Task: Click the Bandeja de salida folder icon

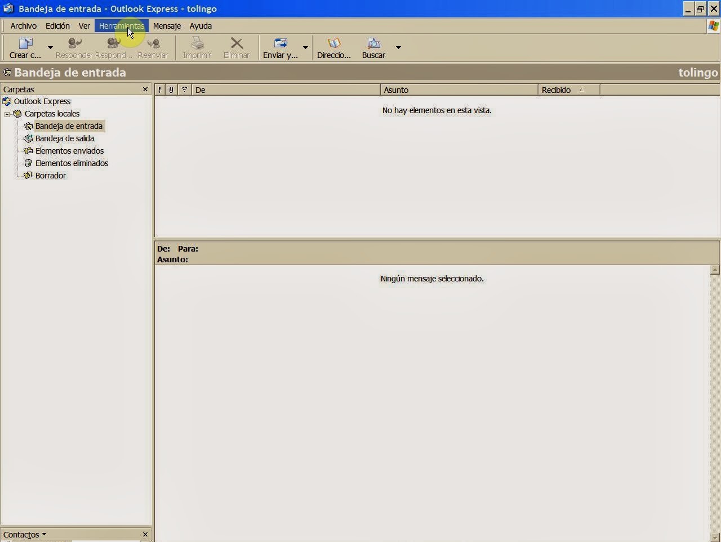Action: 28,138
